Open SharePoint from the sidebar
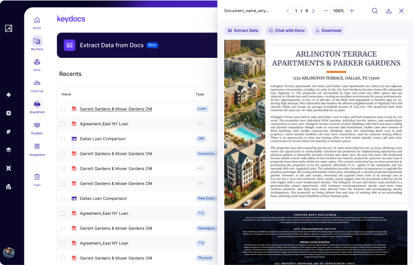The image size is (414, 265). coord(37,104)
